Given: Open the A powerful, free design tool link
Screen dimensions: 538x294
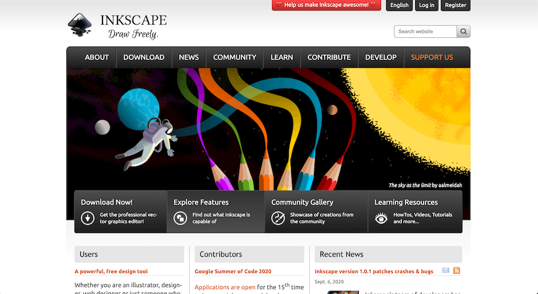Looking at the screenshot, I should 111,271.
